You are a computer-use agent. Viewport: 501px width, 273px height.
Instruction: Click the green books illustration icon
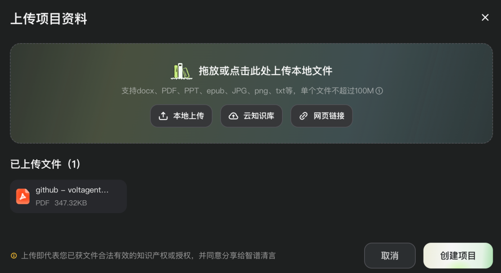coord(181,71)
